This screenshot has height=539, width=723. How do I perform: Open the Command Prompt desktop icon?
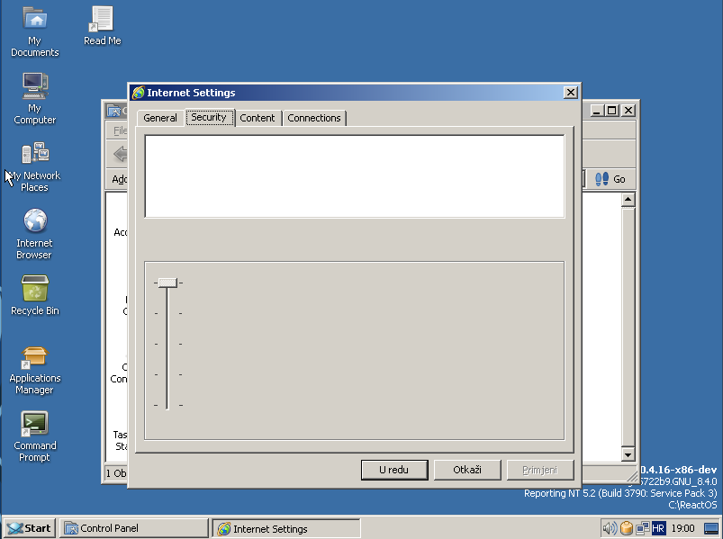[x=34, y=424]
